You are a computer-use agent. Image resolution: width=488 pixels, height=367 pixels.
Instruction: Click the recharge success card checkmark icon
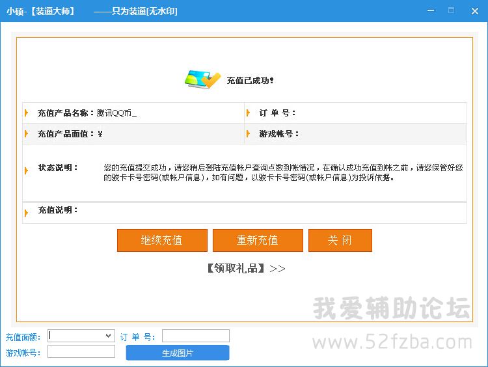(202, 79)
